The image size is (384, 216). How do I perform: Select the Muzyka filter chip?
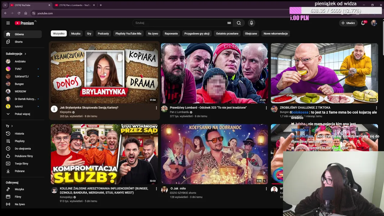[x=76, y=34]
